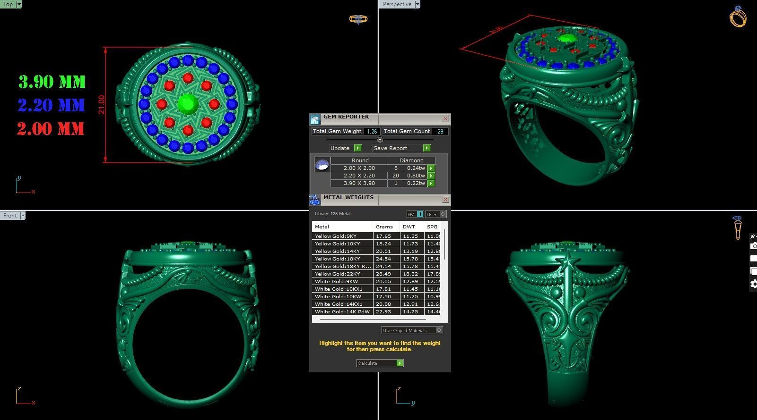Viewport: 757px width, 420px height.
Task: Click the Front viewport label
Action: [10, 216]
